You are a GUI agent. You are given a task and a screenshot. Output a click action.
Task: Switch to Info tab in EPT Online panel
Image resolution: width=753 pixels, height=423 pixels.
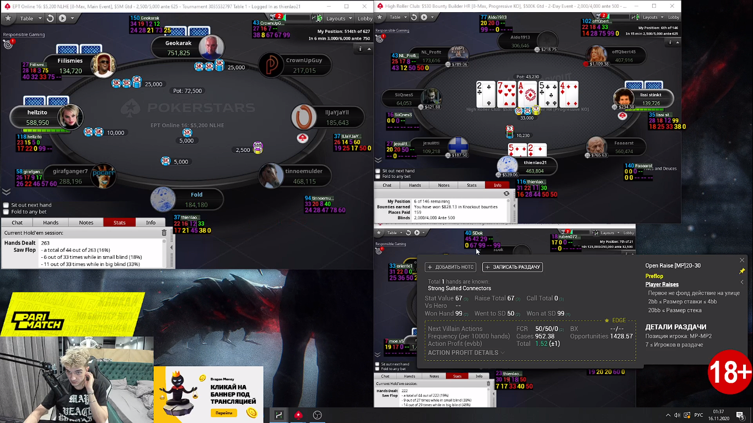pyautogui.click(x=150, y=223)
